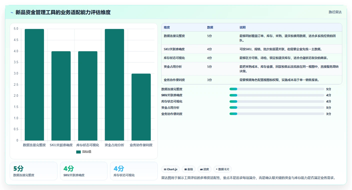This screenshot has height=190, width=352.
Task: Click the 3分 cell in the 业务协作便利度 row
Action: (x=209, y=80)
